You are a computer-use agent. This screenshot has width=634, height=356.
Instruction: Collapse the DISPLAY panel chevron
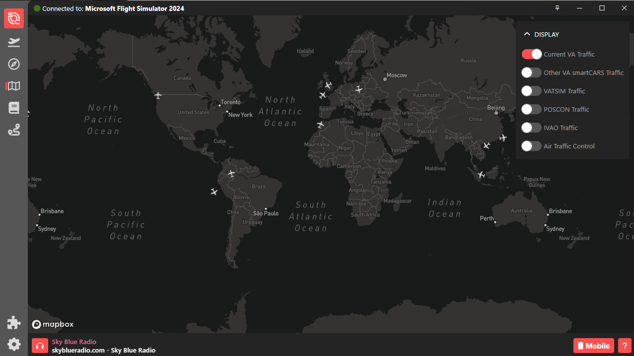coord(527,34)
